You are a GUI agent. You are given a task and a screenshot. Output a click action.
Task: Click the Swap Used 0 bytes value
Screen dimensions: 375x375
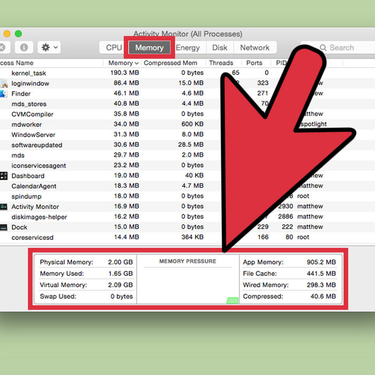tap(122, 296)
